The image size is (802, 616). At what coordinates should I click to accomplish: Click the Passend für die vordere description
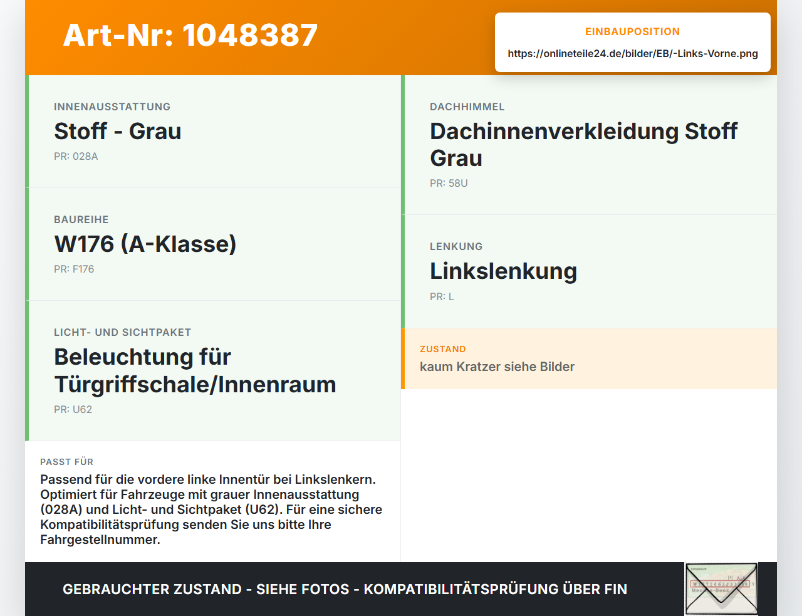tap(211, 509)
